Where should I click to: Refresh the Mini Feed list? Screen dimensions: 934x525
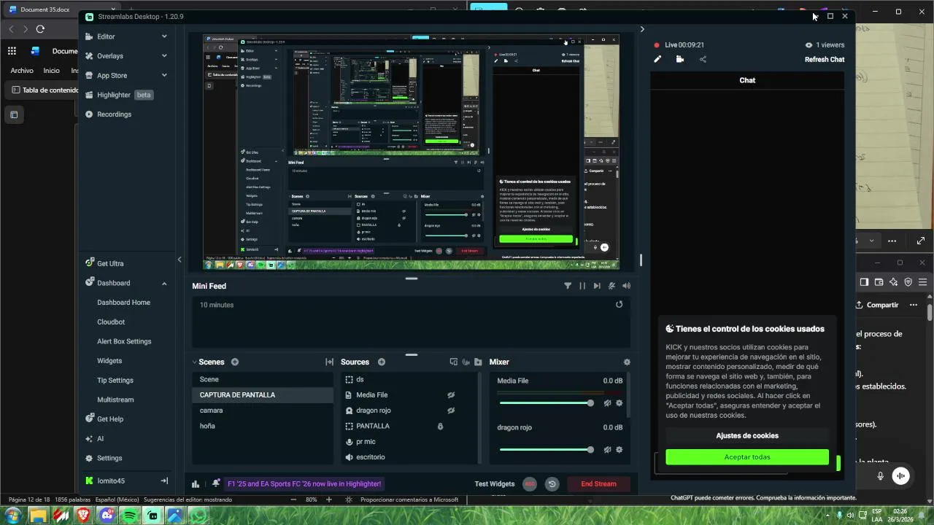tap(620, 305)
